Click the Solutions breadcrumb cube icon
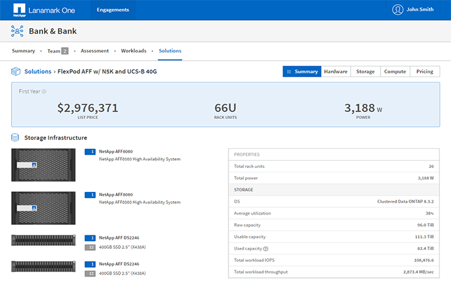451x282 pixels. pyautogui.click(x=17, y=72)
